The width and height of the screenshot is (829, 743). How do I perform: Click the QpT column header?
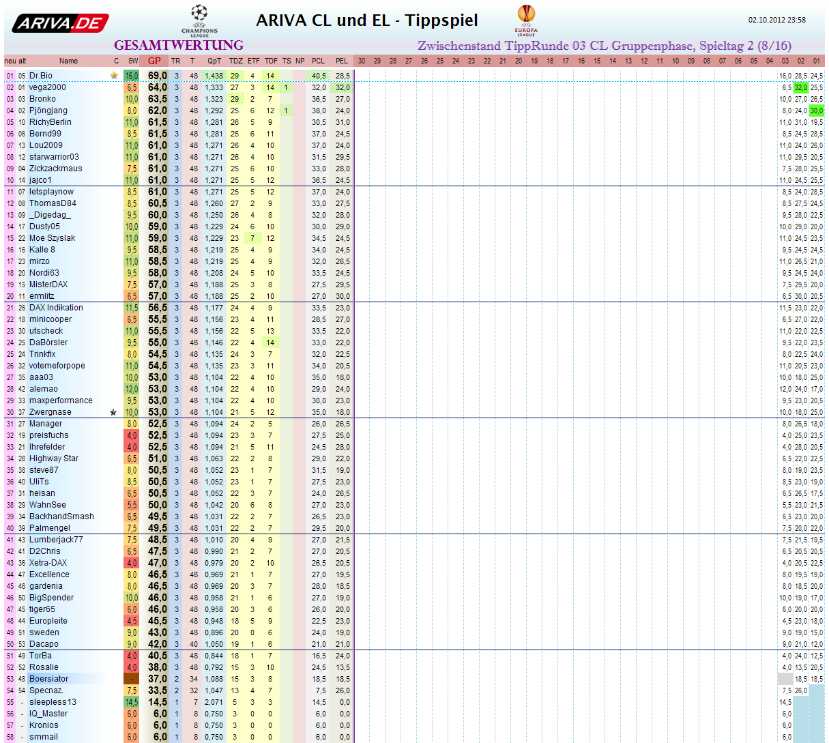coord(214,61)
